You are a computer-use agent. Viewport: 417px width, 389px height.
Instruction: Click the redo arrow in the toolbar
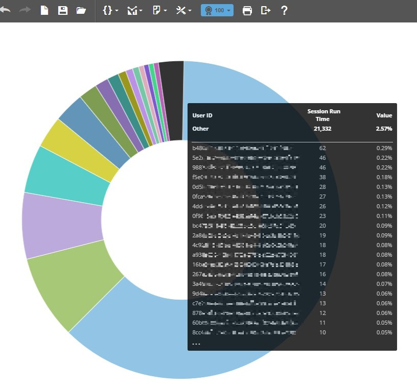(25, 11)
